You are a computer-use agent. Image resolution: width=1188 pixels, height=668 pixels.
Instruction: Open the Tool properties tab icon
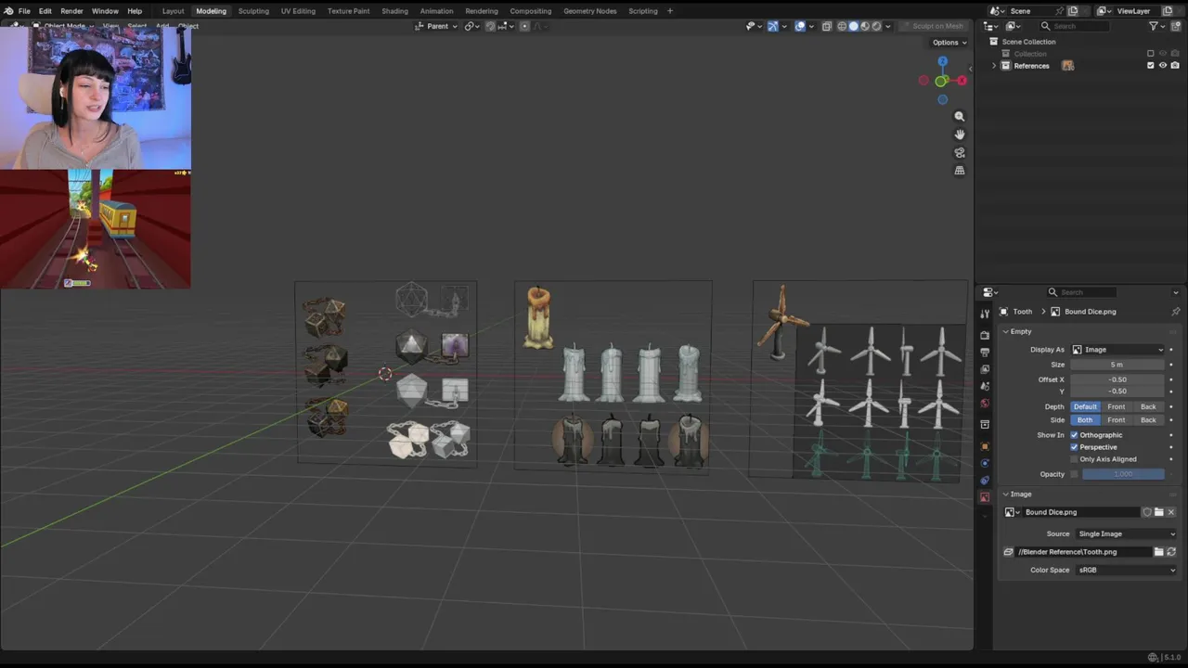point(985,314)
